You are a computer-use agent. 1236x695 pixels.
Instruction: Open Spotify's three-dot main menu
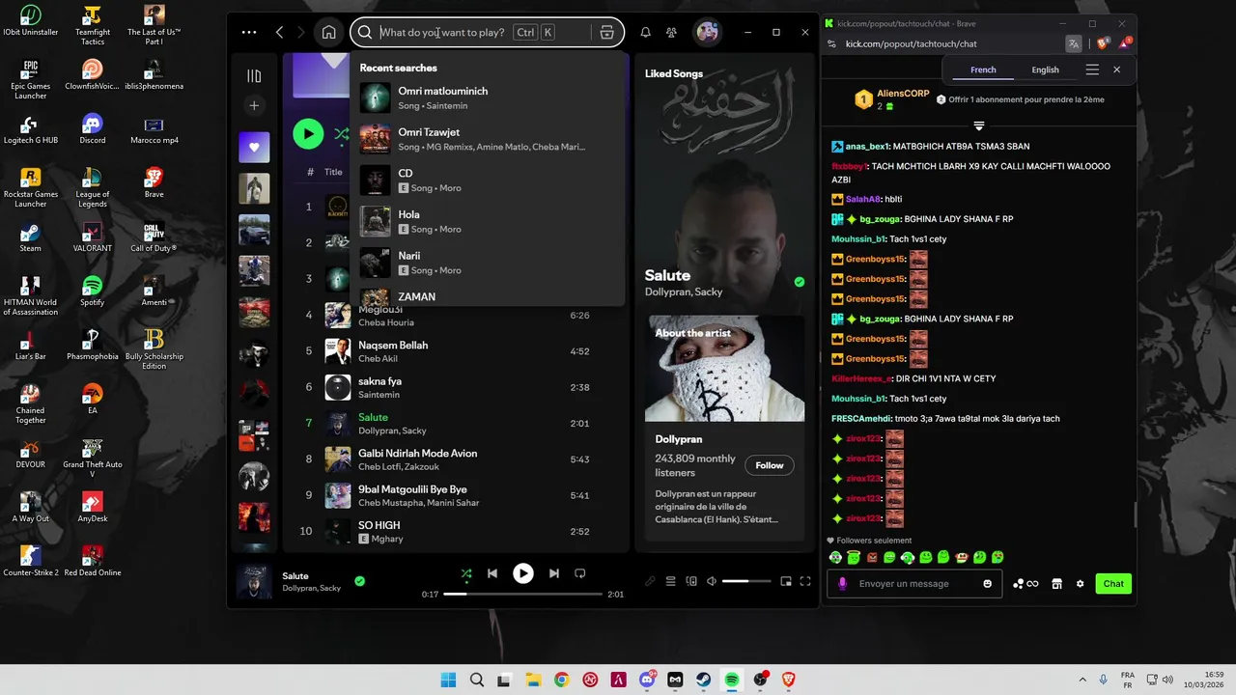point(249,32)
